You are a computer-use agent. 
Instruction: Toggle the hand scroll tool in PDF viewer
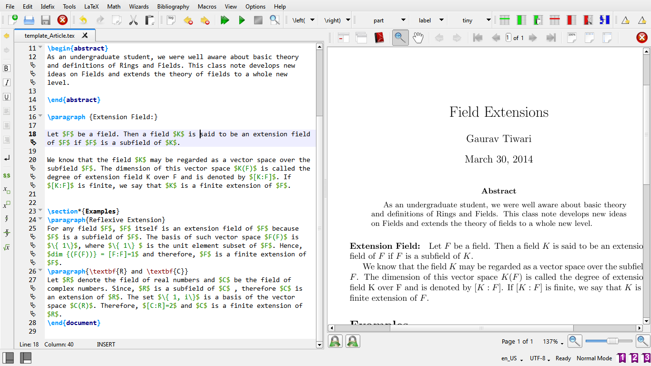click(x=418, y=38)
